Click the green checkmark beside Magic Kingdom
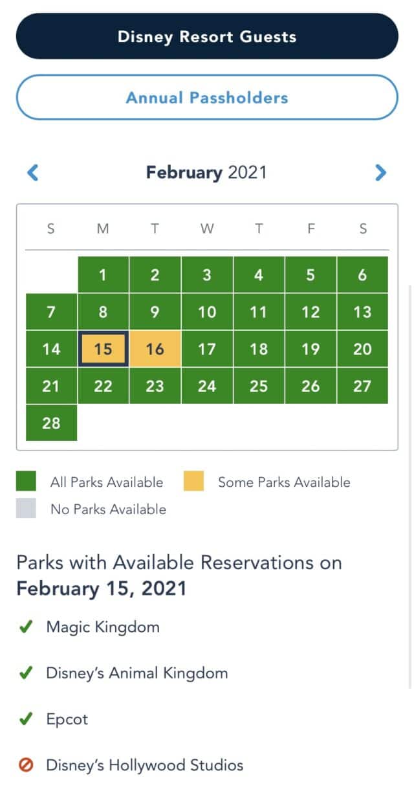Image resolution: width=414 pixels, height=793 pixels. pyautogui.click(x=26, y=627)
